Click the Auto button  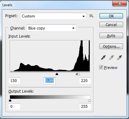click(x=111, y=35)
